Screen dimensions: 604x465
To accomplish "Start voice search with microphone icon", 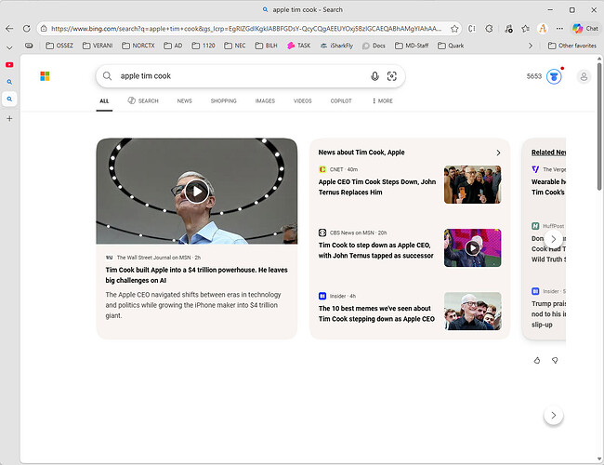I will pos(374,76).
